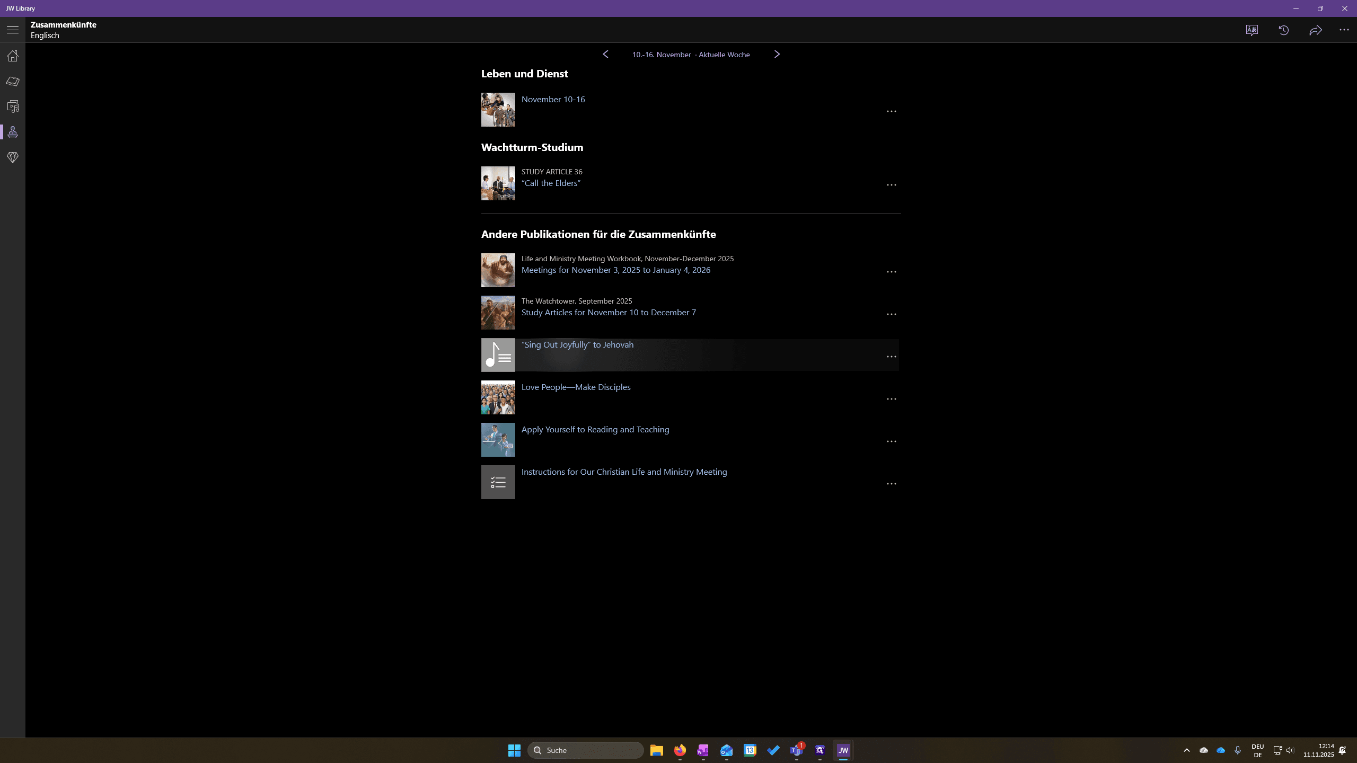Click the share arrow icon
This screenshot has width=1357, height=763.
coord(1316,30)
